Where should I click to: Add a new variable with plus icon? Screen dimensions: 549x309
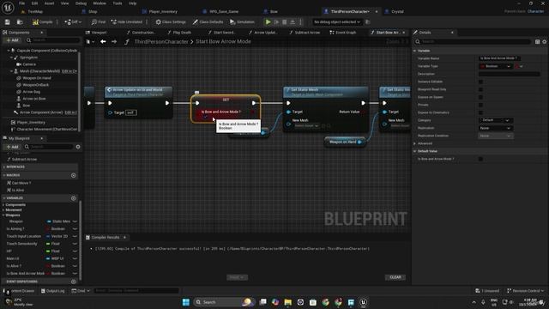pos(73,198)
